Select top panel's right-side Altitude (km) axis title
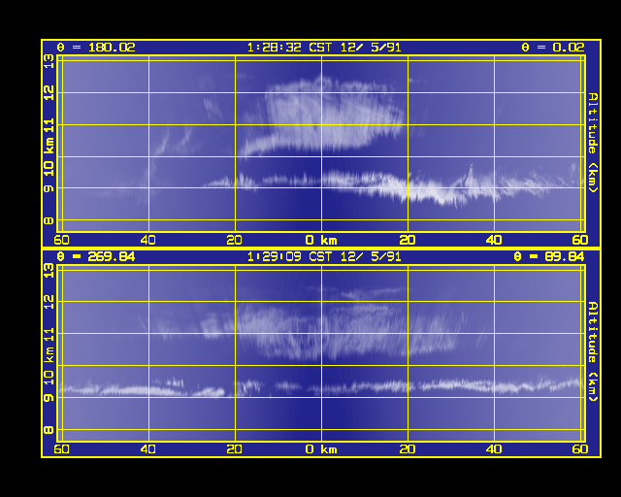 593,143
